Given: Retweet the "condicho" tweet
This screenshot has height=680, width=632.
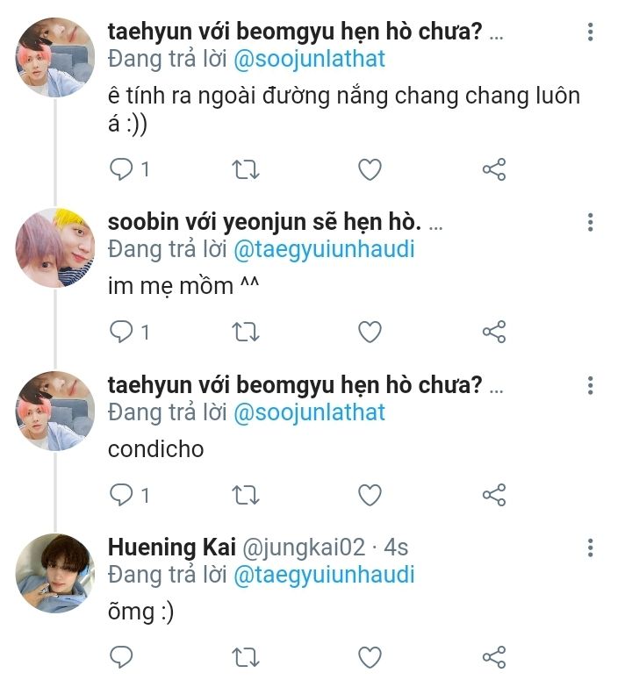Looking at the screenshot, I should 247,495.
